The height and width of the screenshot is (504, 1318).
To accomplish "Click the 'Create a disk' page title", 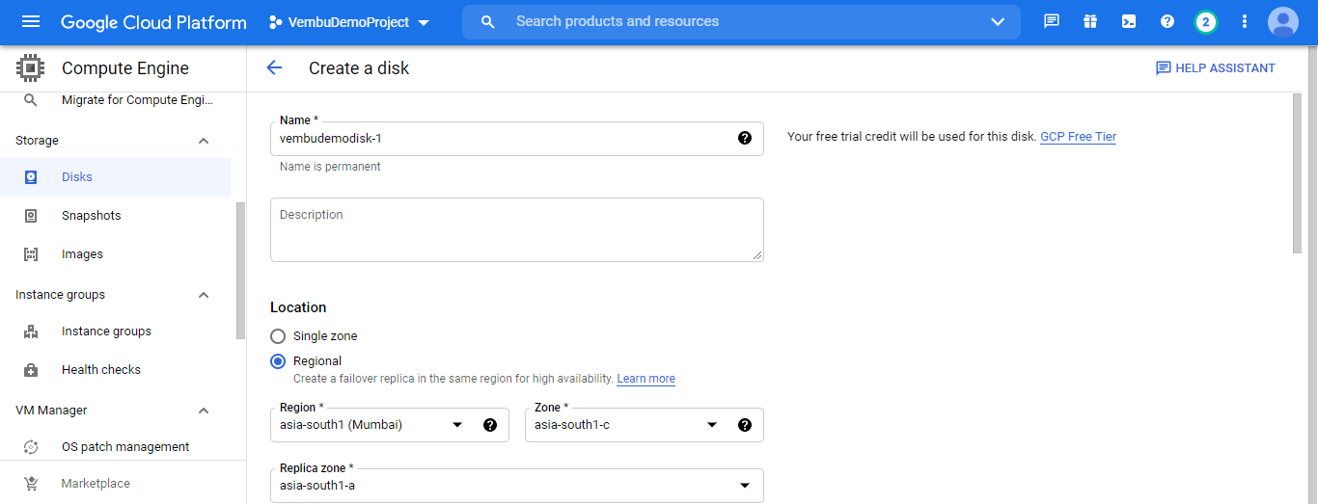I will pyautogui.click(x=359, y=68).
